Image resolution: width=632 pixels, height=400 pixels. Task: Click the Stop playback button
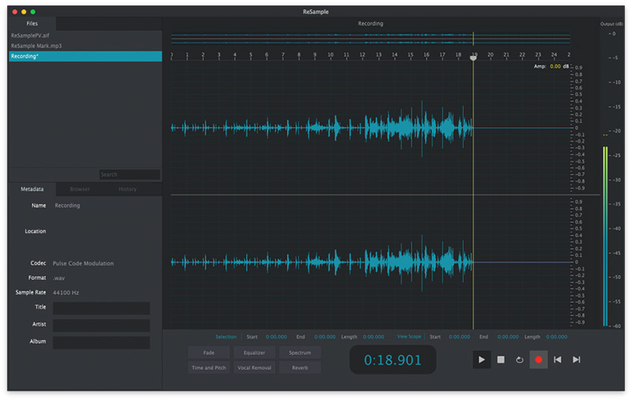point(501,360)
